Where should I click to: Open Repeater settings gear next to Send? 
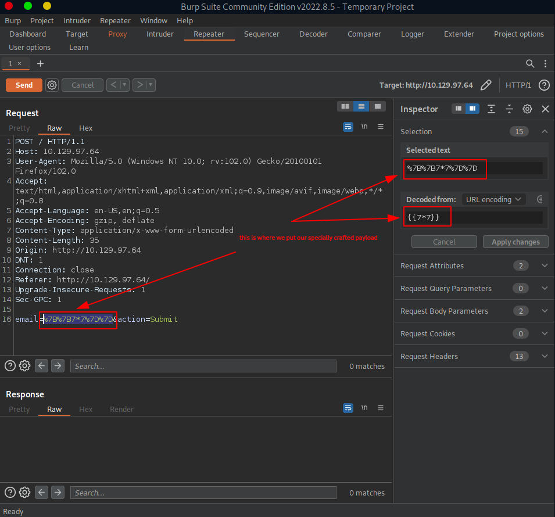52,85
